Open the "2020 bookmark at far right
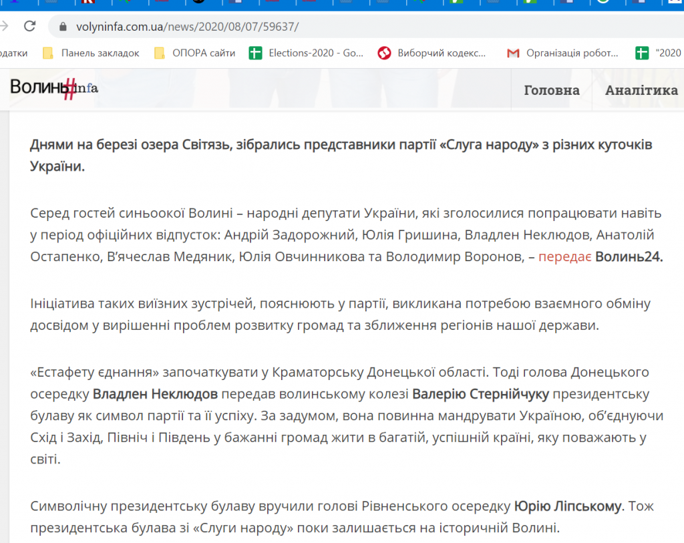Viewport: 684px width, 543px height. point(659,53)
